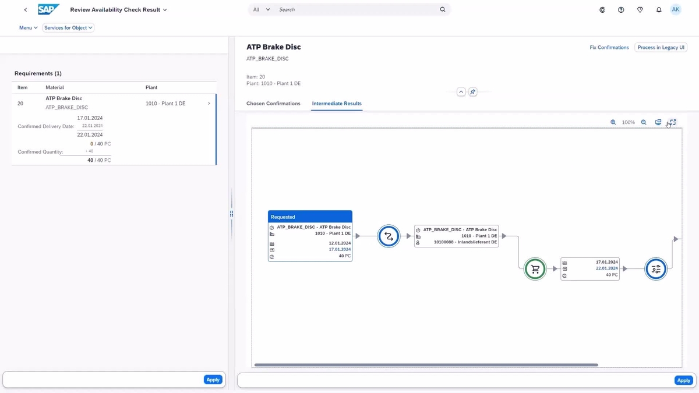Viewport: 699px width, 393px height.
Task: Click the final confirmation node in the diagram
Action: [656, 268]
